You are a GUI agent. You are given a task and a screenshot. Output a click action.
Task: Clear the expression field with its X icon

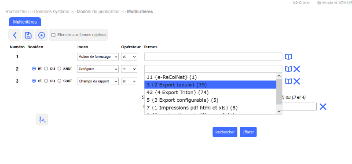coord(323,107)
